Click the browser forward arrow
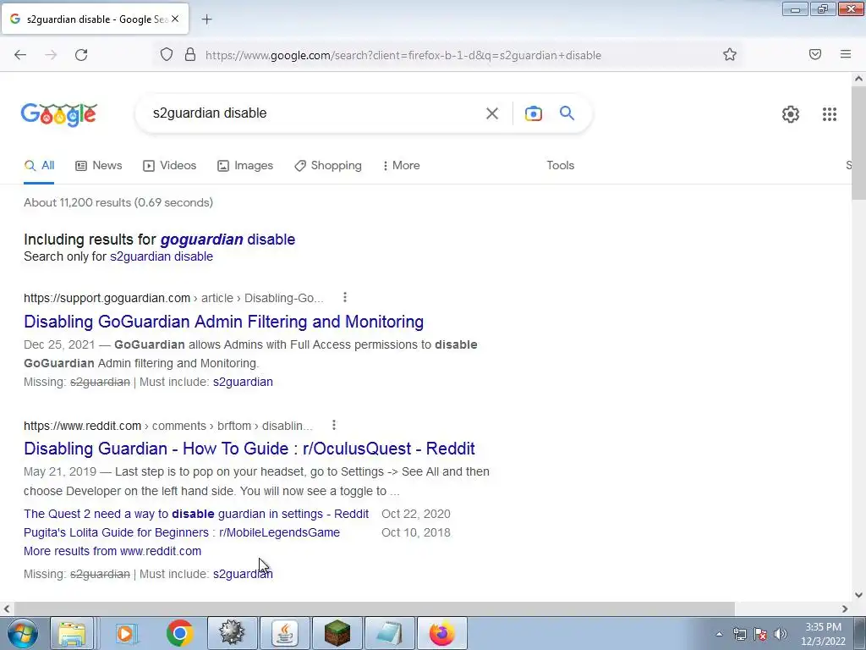 51,55
